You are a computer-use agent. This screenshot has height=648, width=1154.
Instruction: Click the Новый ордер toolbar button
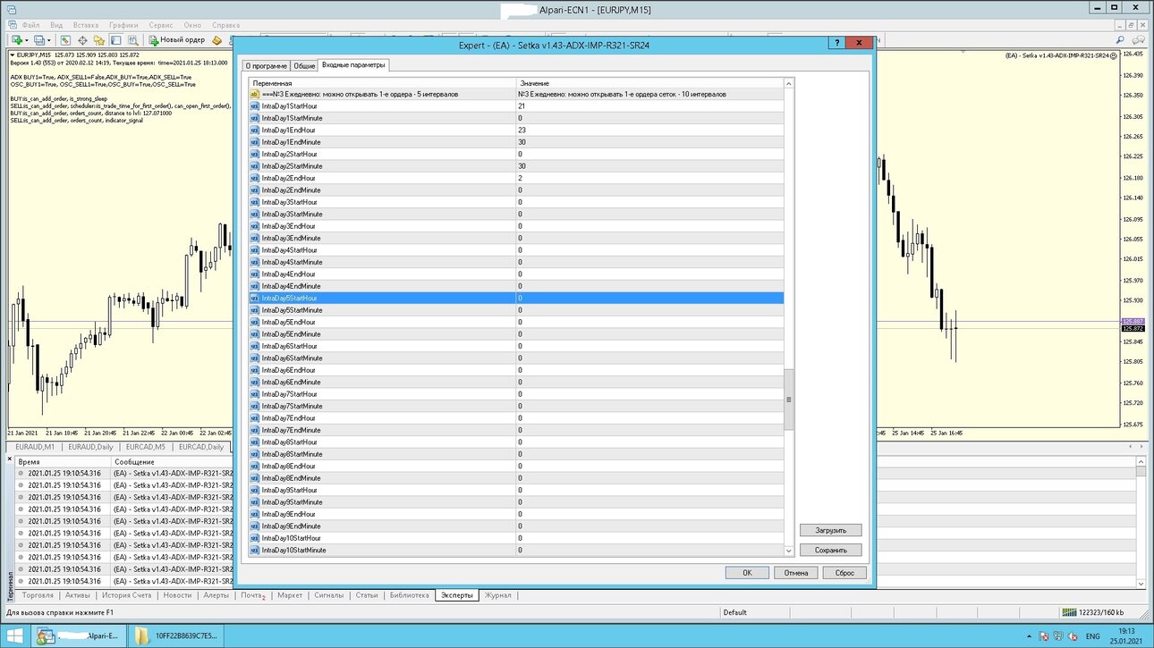tap(177, 40)
